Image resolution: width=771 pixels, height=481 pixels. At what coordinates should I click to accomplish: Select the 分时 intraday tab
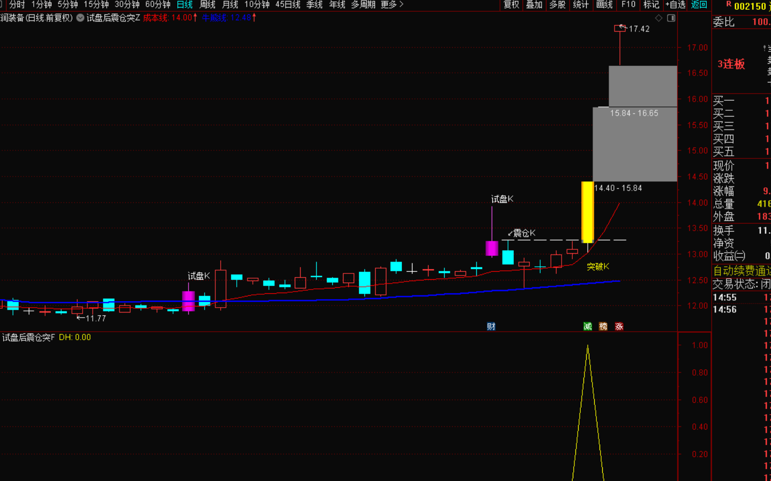pos(17,5)
